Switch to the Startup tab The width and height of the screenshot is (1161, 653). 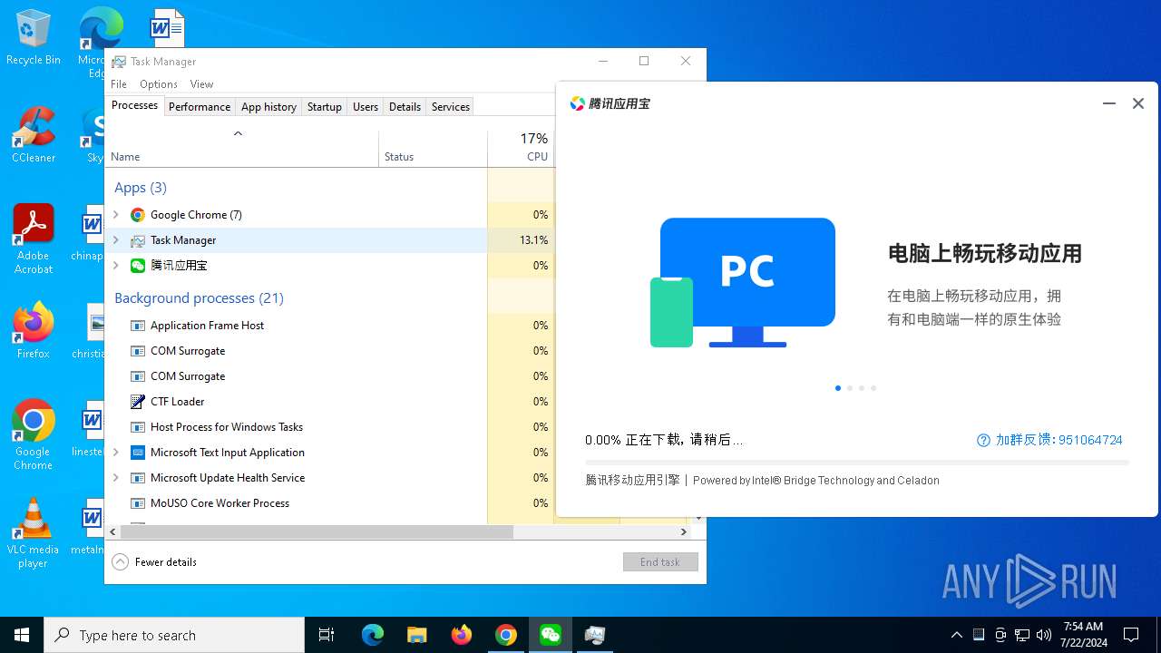pyautogui.click(x=324, y=107)
